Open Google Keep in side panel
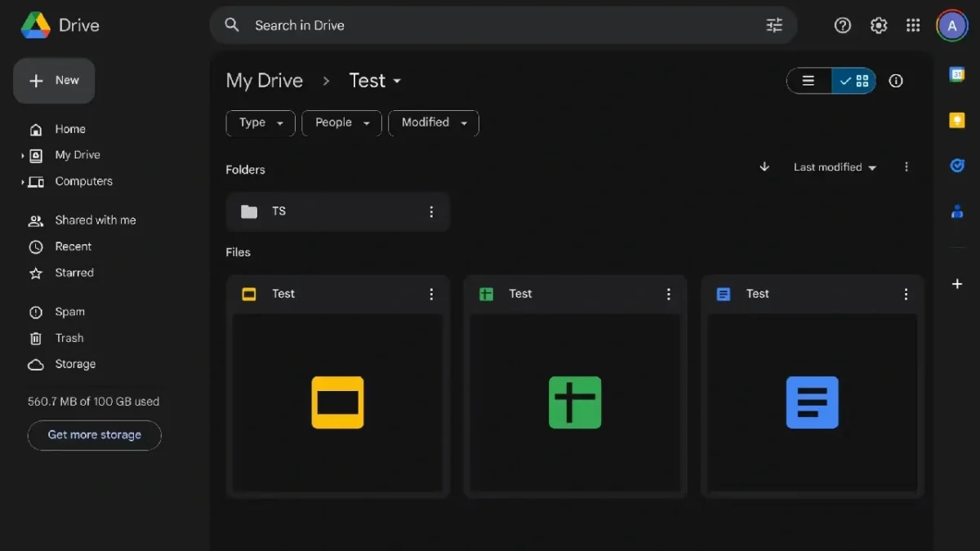Screen dimensions: 980x551 click(957, 120)
